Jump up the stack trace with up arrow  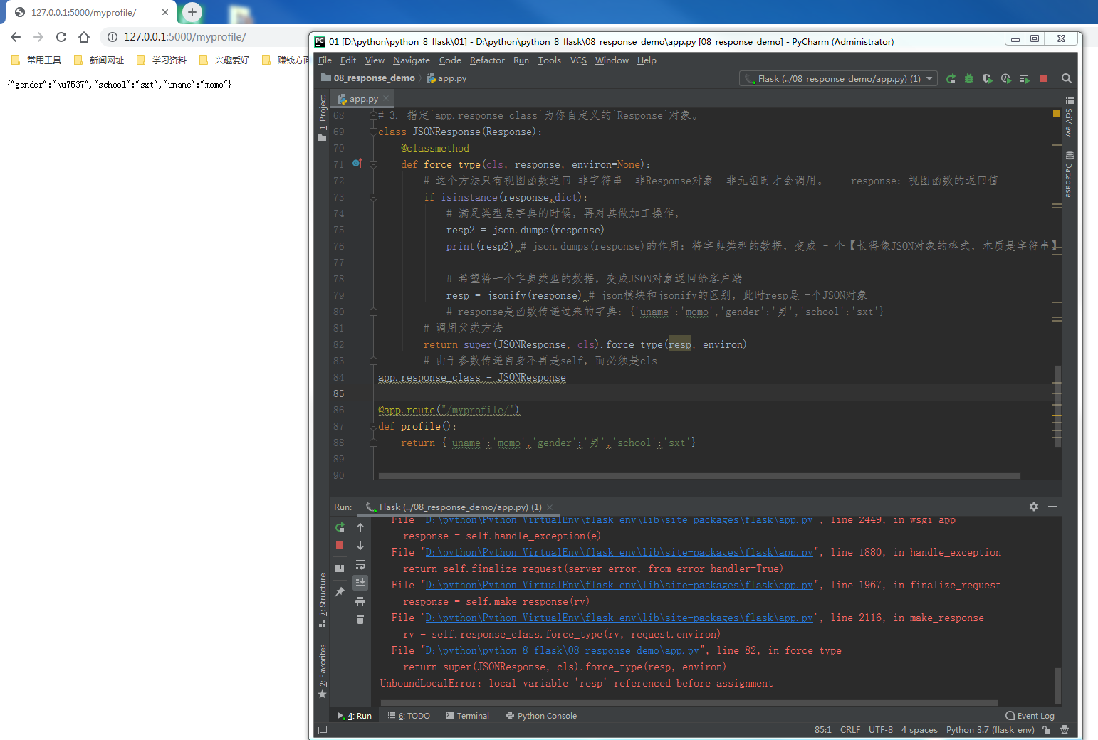[x=360, y=527]
